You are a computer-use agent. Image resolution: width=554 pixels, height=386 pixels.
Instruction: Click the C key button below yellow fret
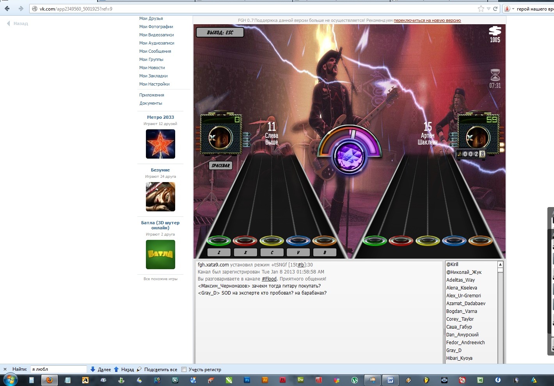(x=272, y=252)
